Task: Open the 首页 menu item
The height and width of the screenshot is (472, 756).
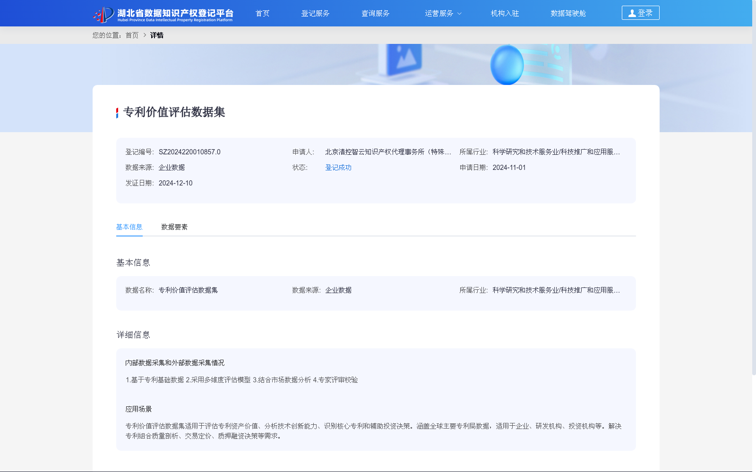Action: click(262, 13)
